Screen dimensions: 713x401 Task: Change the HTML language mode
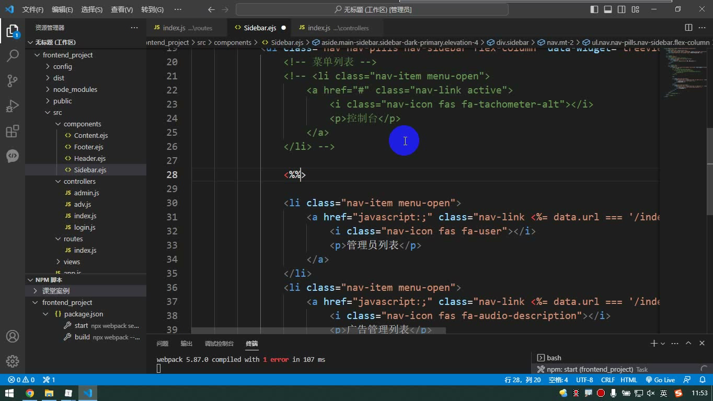pyautogui.click(x=629, y=380)
